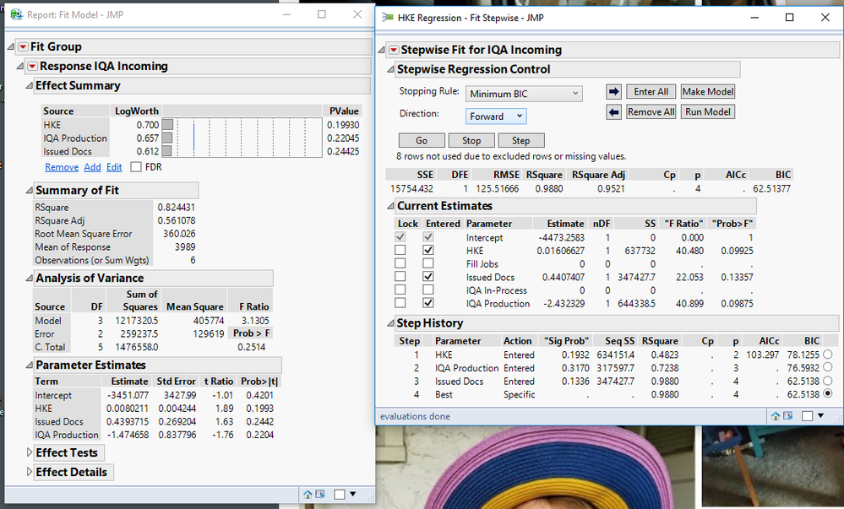Click the Remove link under Effect Summary
The height and width of the screenshot is (509, 844).
pyautogui.click(x=62, y=167)
